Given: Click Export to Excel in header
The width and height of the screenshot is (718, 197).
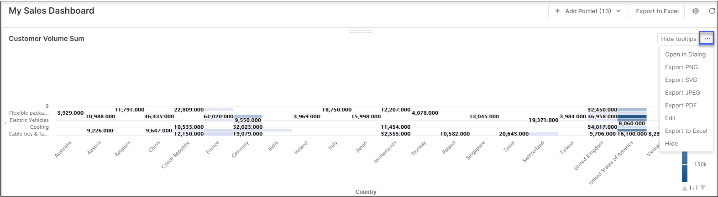Looking at the screenshot, I should tap(657, 11).
